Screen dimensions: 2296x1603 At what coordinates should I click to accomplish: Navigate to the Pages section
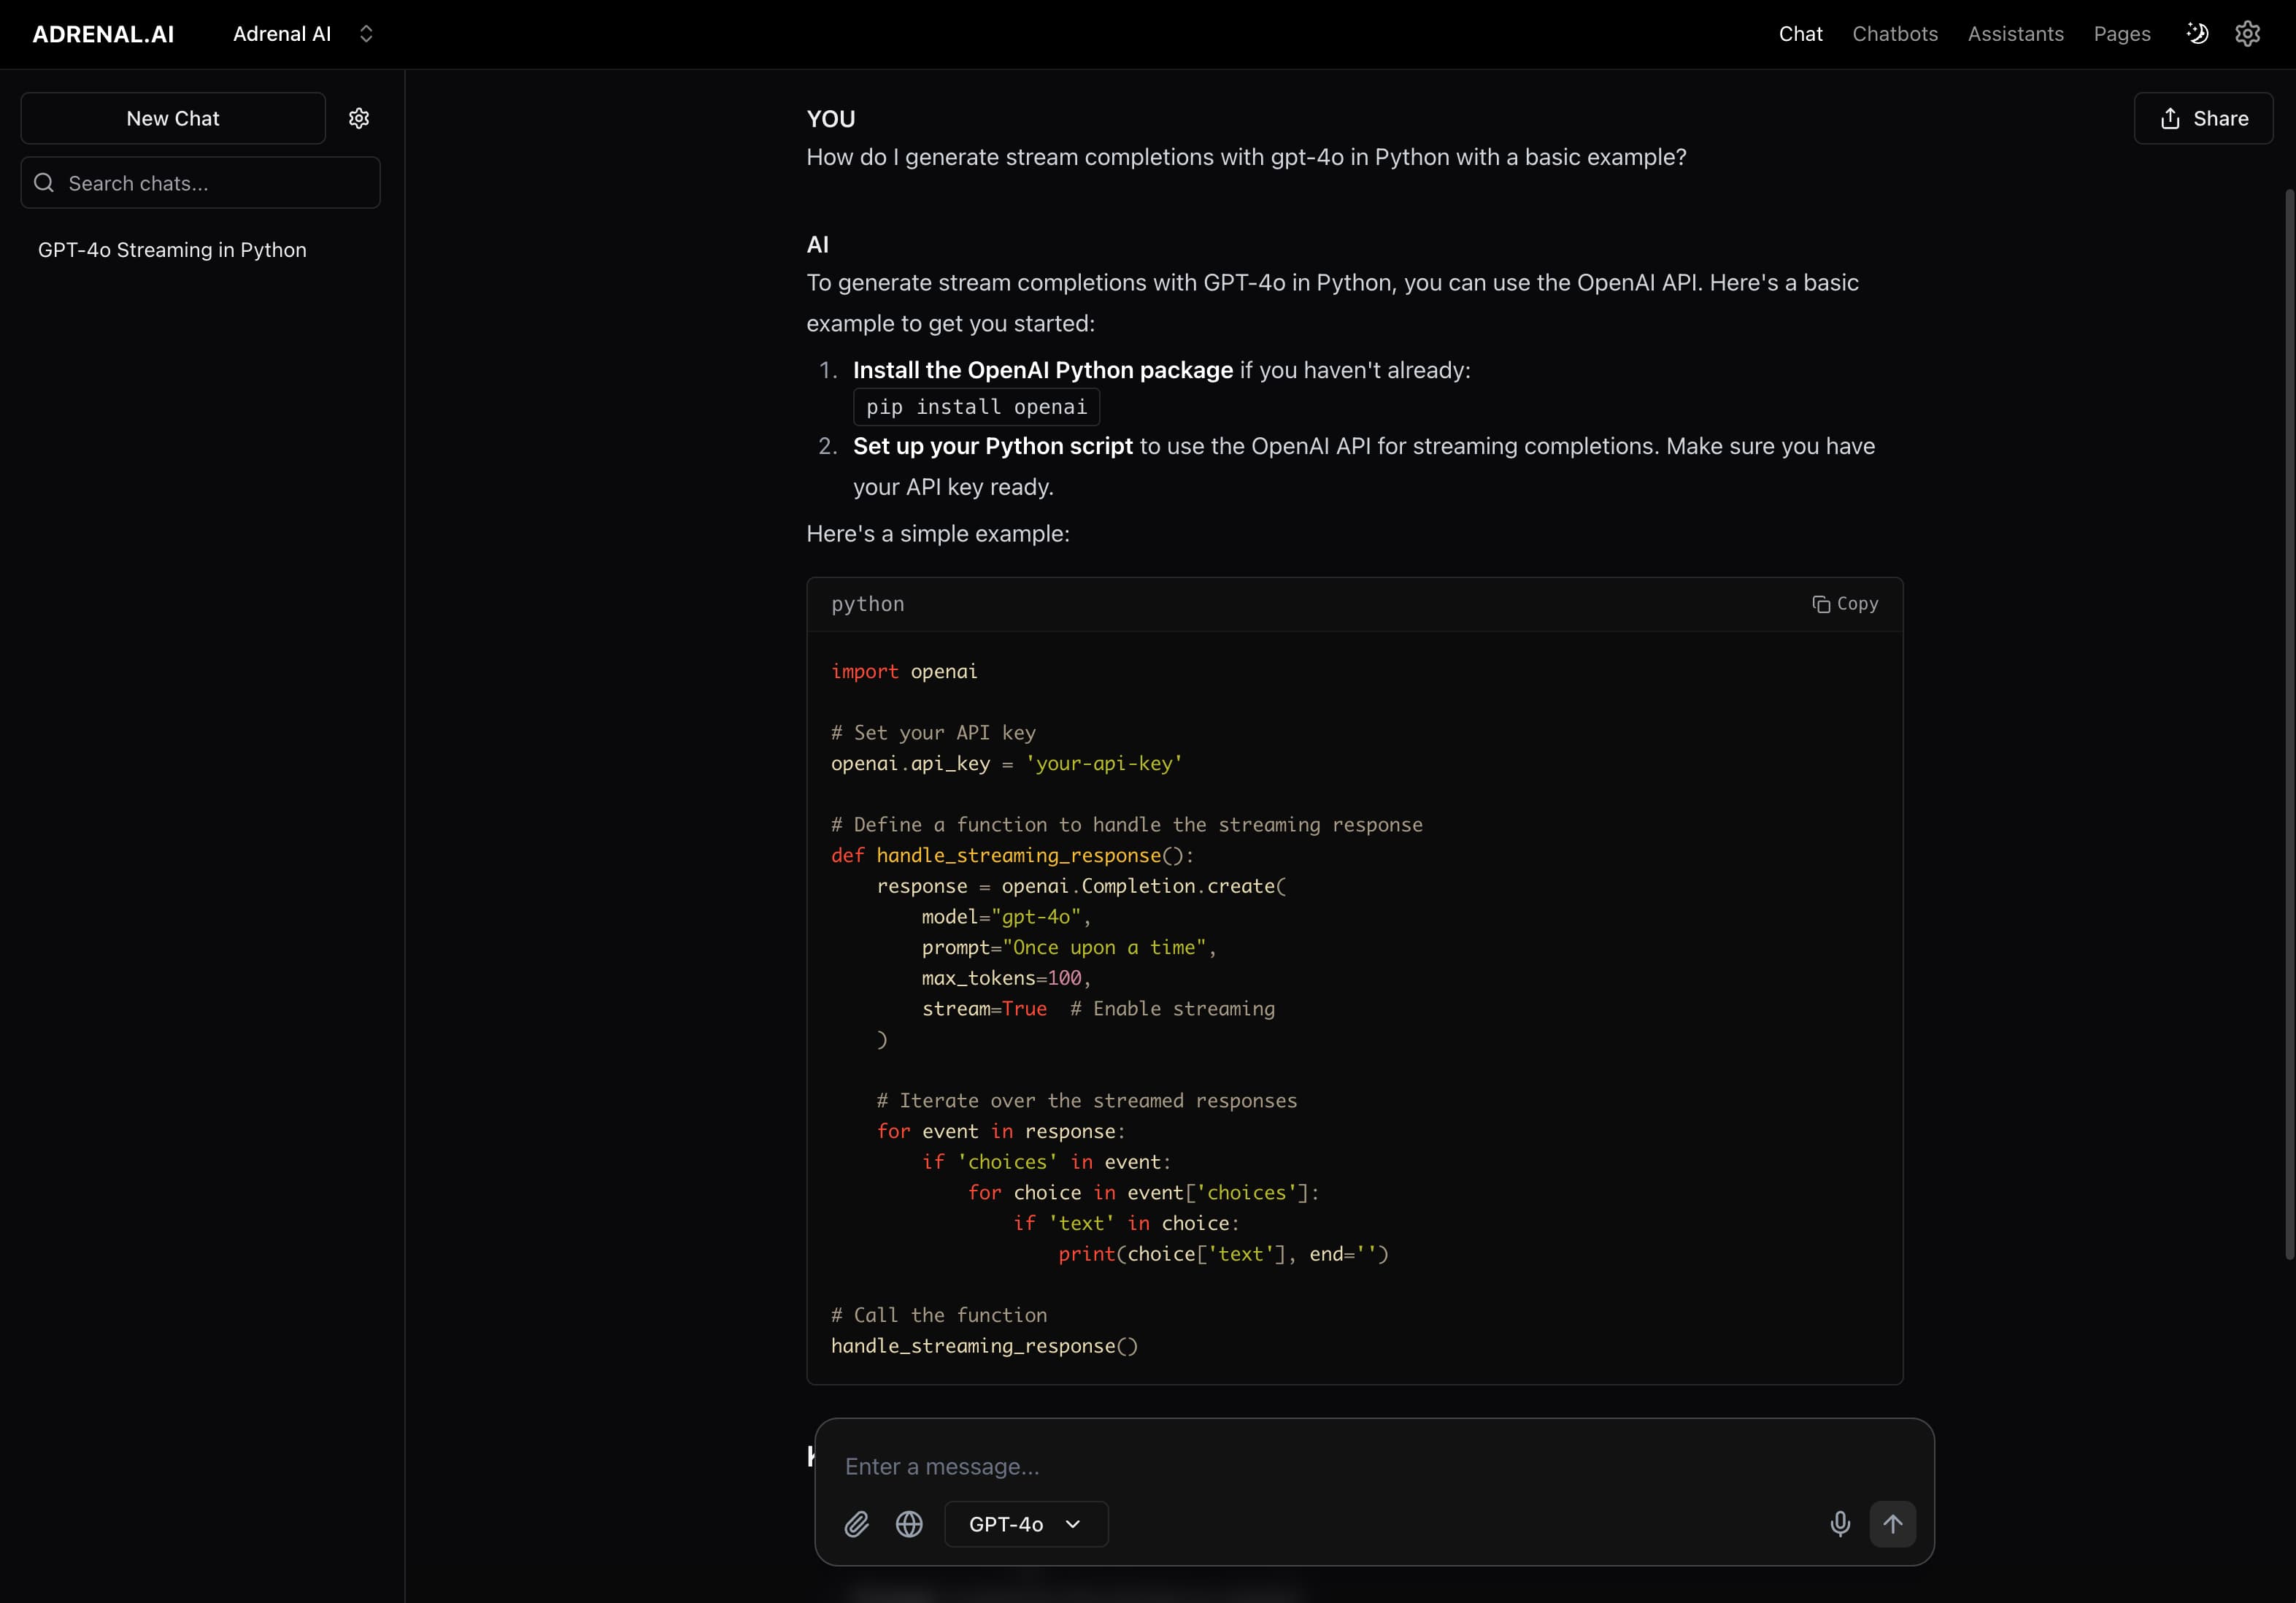2122,33
